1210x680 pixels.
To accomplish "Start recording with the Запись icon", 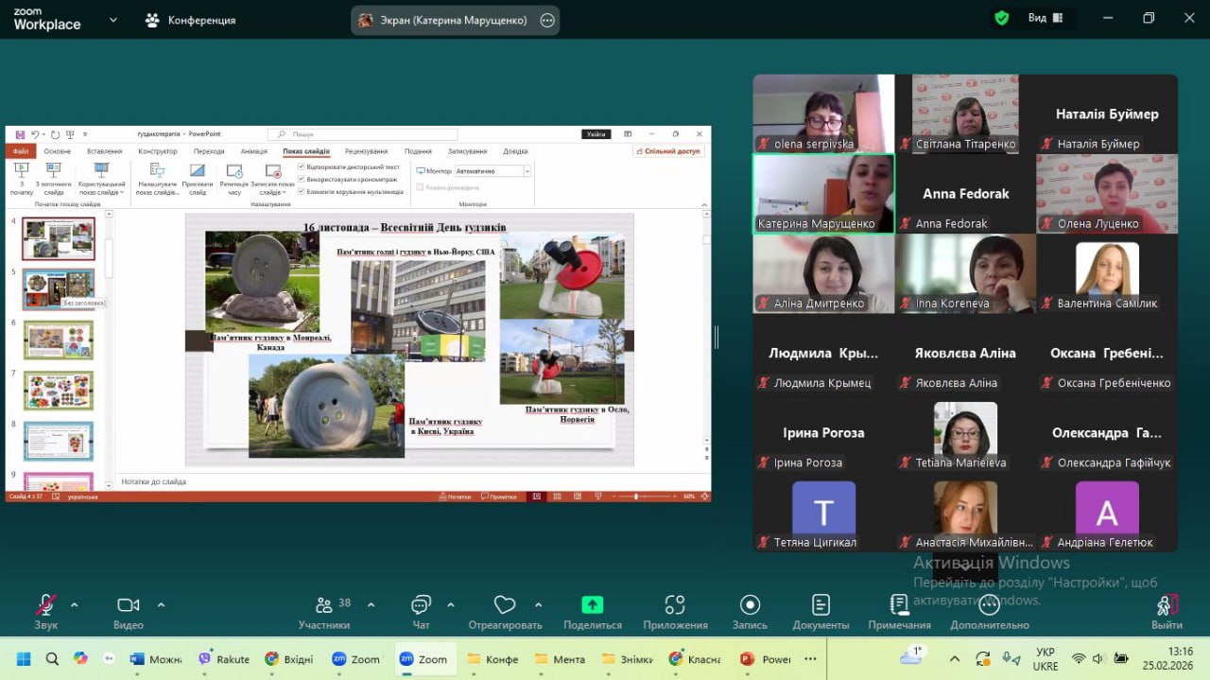I will coord(750,605).
